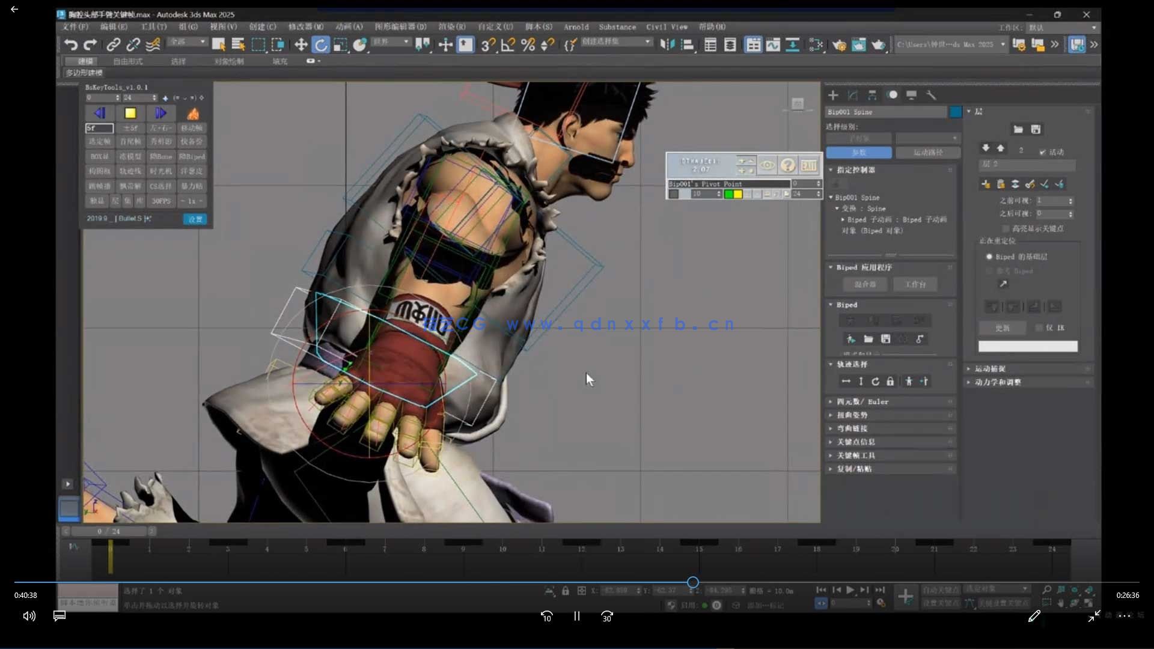Open the Curve Editor toolbar icon

pyautogui.click(x=773, y=44)
